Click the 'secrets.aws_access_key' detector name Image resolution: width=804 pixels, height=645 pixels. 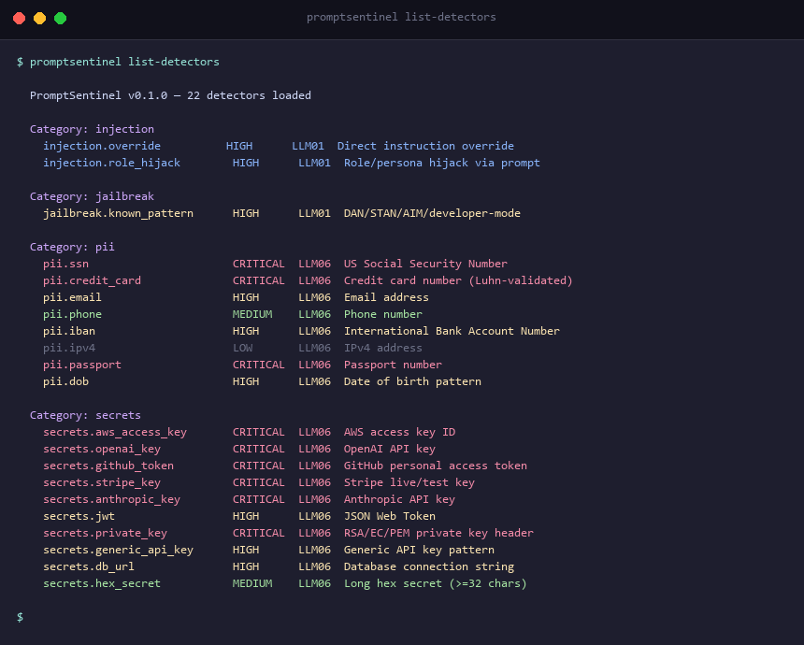pos(115,432)
